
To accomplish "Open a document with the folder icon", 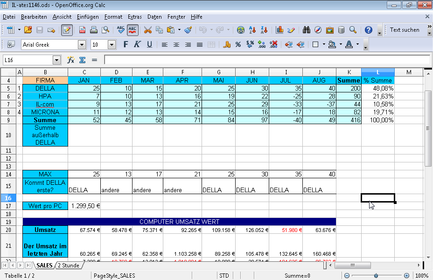I will [28, 30].
